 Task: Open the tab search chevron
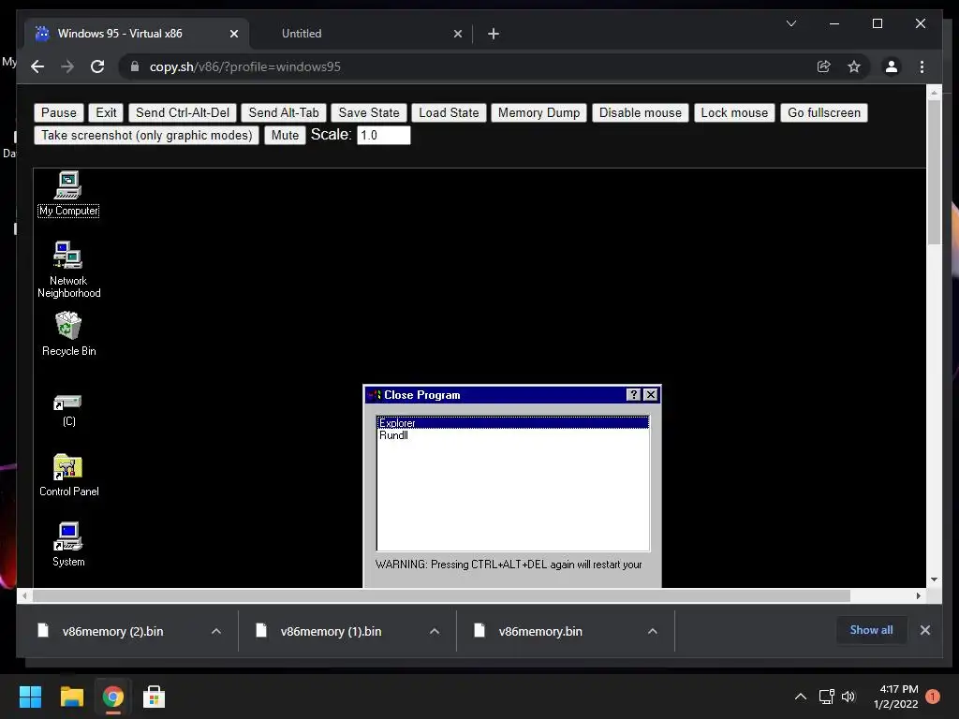(790, 23)
